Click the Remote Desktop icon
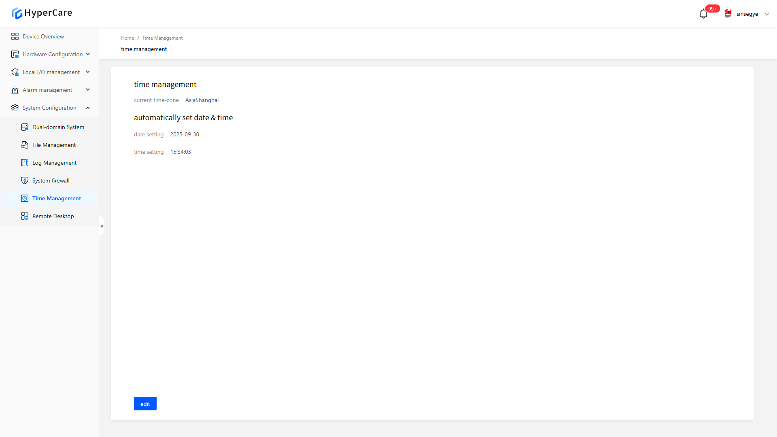 [25, 216]
